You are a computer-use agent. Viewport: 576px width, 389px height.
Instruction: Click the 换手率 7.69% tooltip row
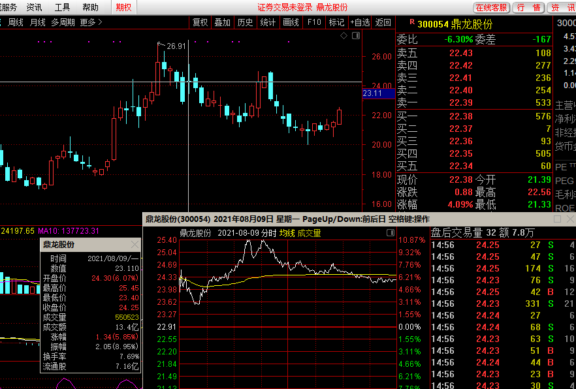(91, 356)
